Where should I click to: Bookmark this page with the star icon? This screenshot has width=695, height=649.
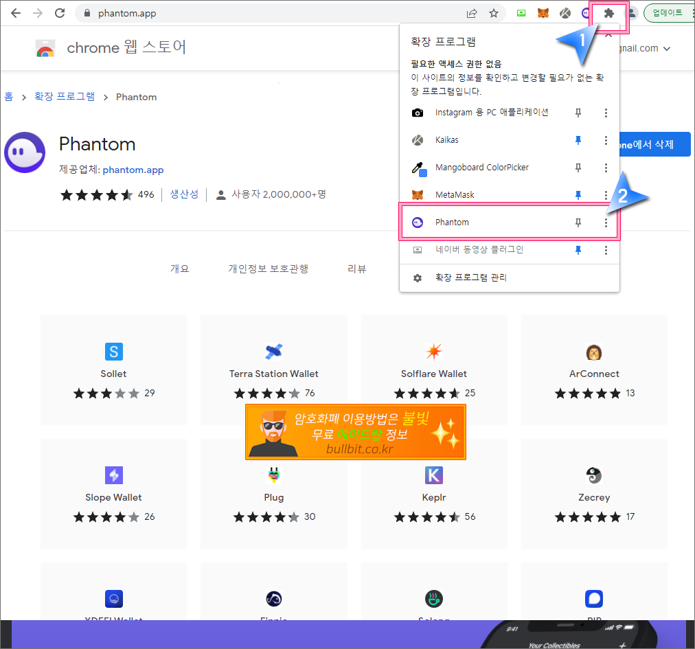click(494, 13)
